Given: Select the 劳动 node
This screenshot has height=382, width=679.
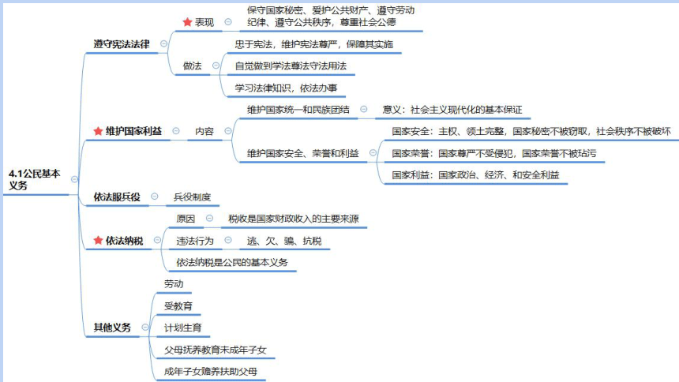Looking at the screenshot, I should click(174, 284).
